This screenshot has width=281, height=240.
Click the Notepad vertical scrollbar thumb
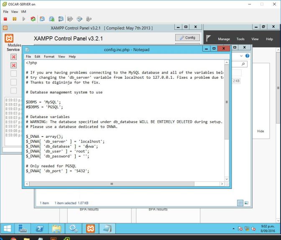pos(227,102)
